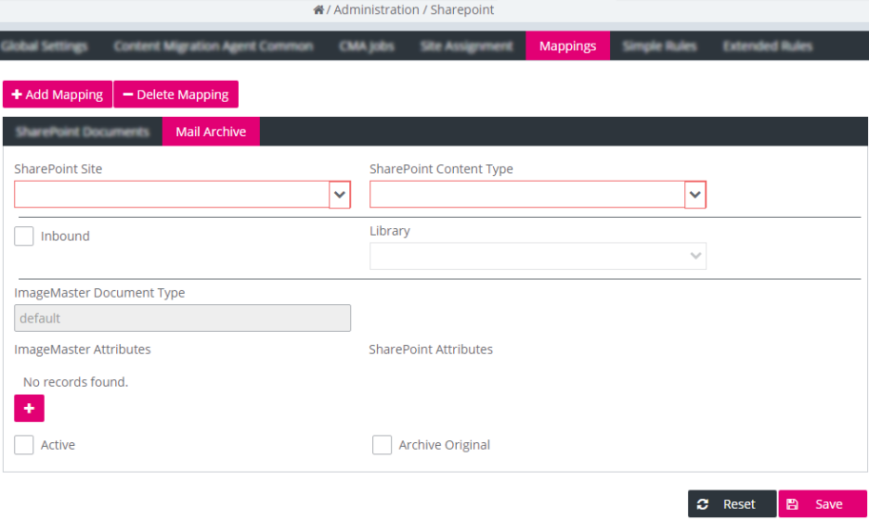The height and width of the screenshot is (521, 869).
Task: Save the mapping with Save button
Action: tap(822, 504)
